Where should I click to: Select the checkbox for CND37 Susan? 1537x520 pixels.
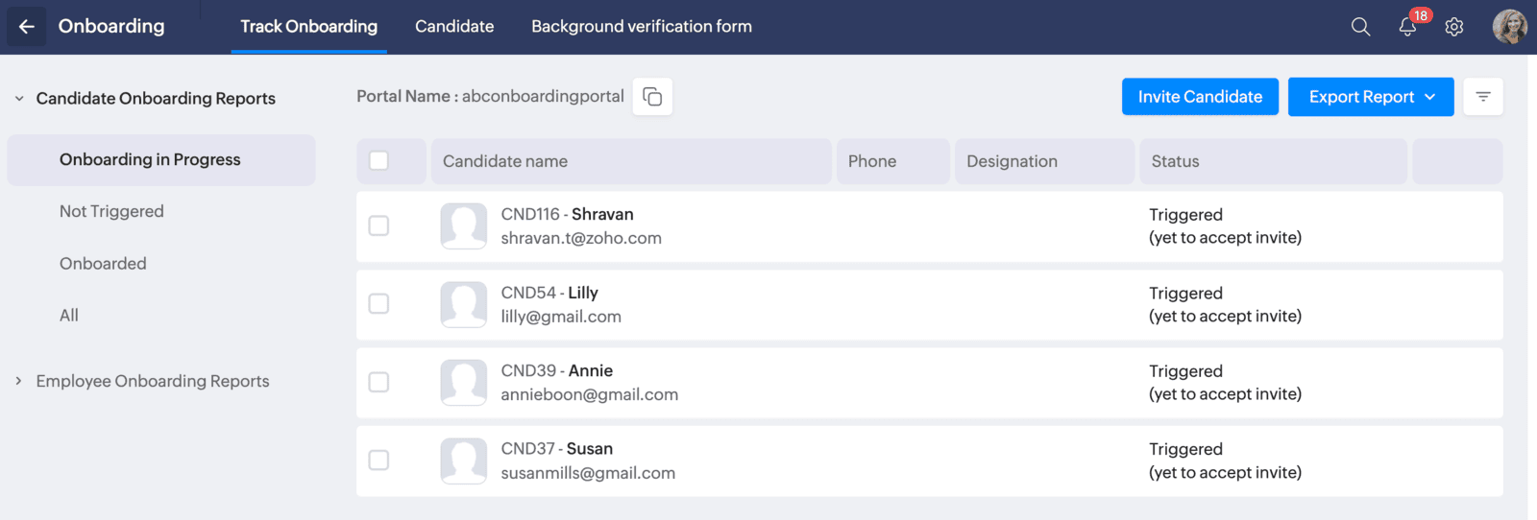point(378,461)
